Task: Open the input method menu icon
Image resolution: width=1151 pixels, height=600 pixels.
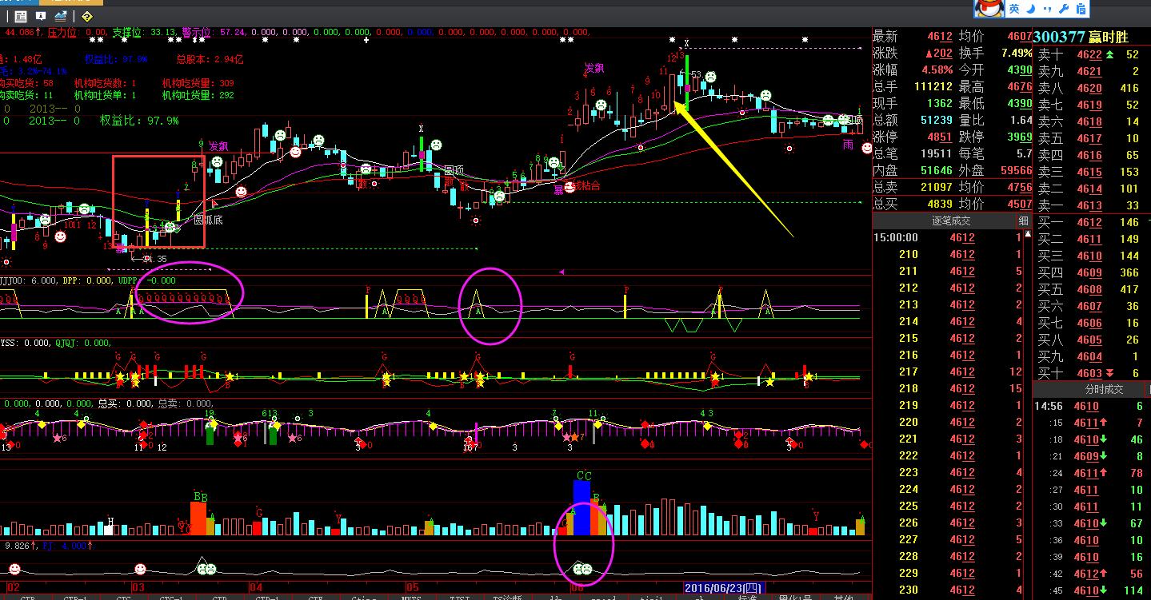Action: click(1081, 9)
